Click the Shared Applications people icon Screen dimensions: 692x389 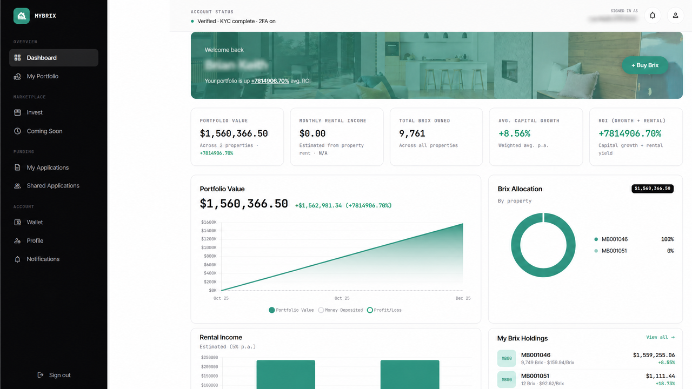(x=17, y=186)
